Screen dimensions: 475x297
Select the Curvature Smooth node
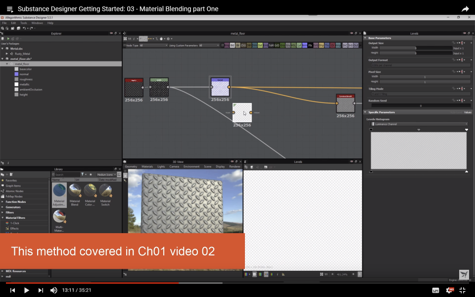(x=345, y=103)
